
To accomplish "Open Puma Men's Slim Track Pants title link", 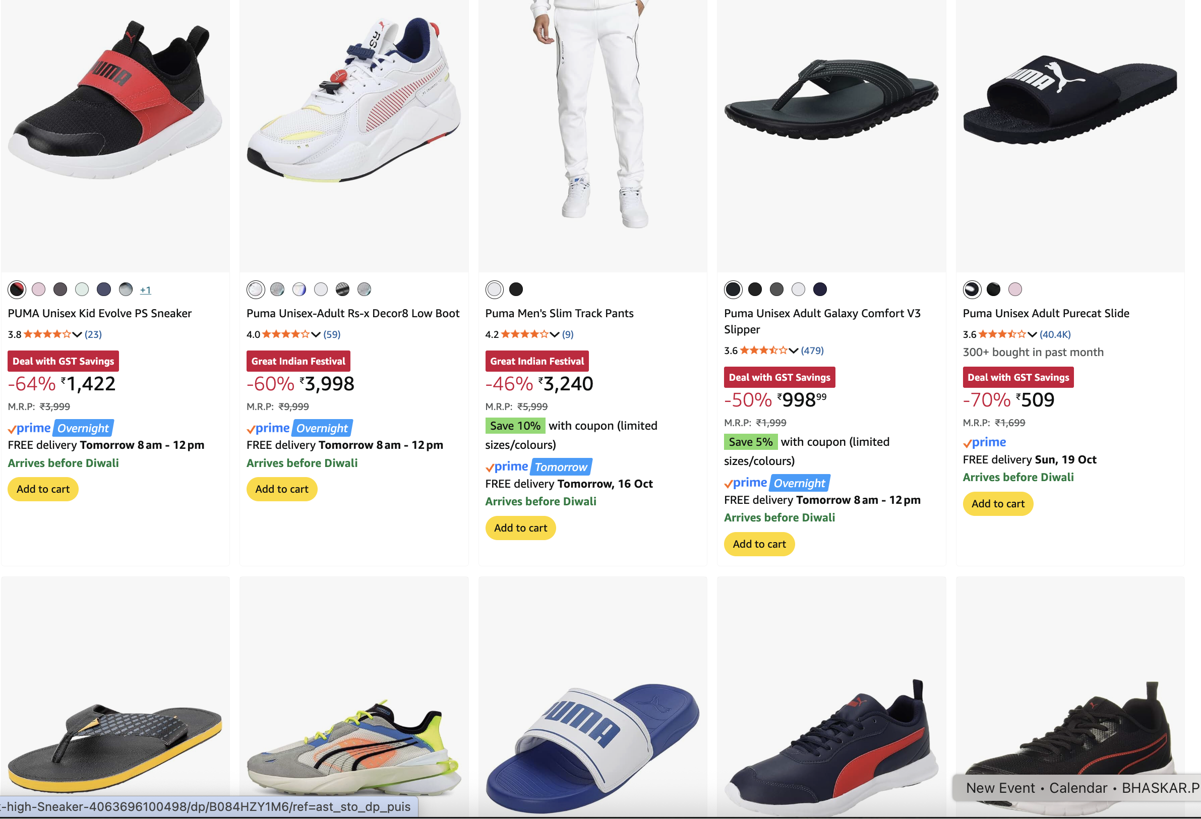I will pyautogui.click(x=559, y=313).
